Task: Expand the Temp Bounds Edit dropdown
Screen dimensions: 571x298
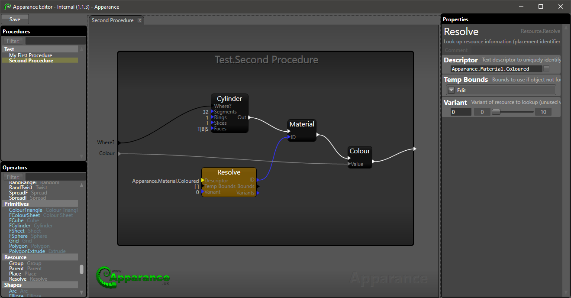Action: 452,90
